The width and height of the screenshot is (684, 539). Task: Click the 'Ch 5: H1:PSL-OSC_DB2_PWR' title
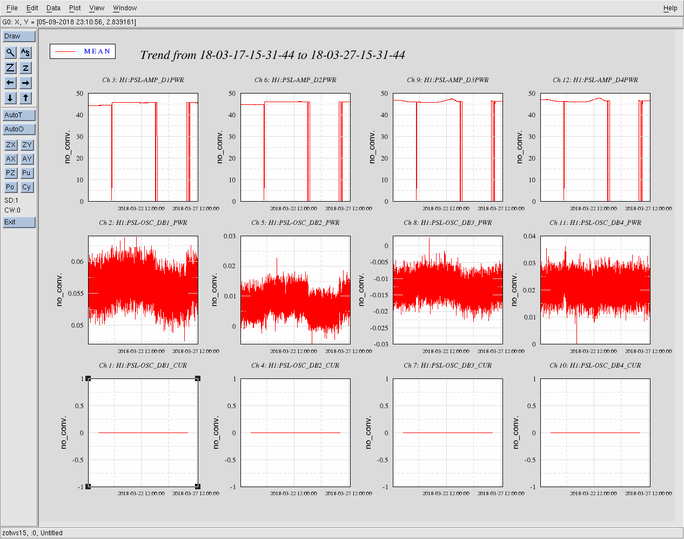click(296, 223)
